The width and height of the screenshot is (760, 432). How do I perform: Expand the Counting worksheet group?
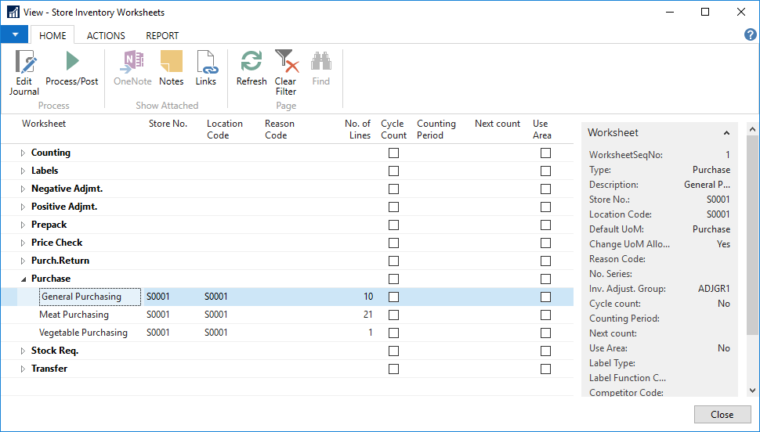point(23,153)
